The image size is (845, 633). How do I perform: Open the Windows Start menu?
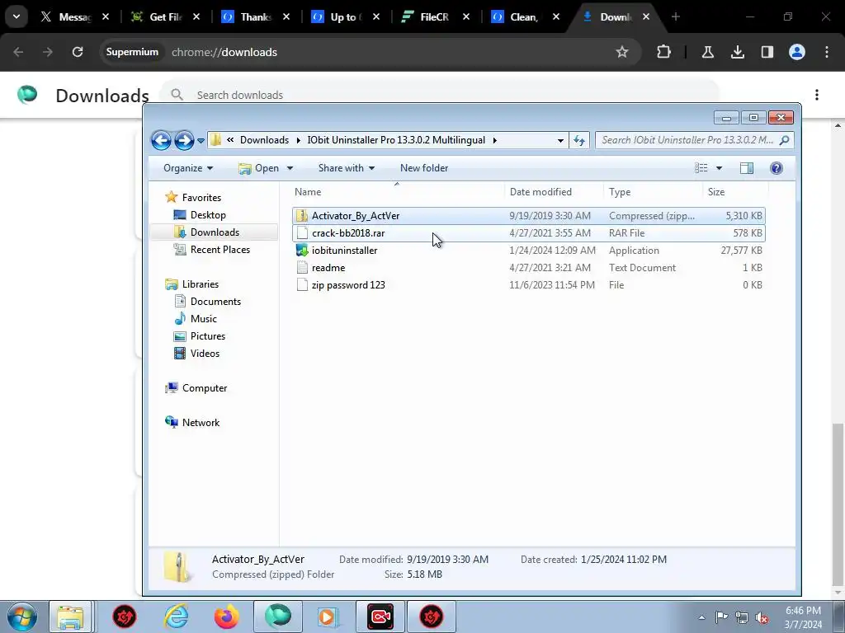tap(21, 617)
